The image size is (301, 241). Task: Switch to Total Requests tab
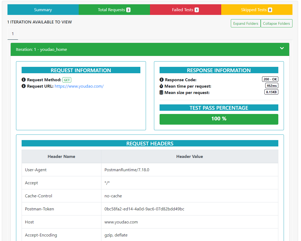(114, 10)
